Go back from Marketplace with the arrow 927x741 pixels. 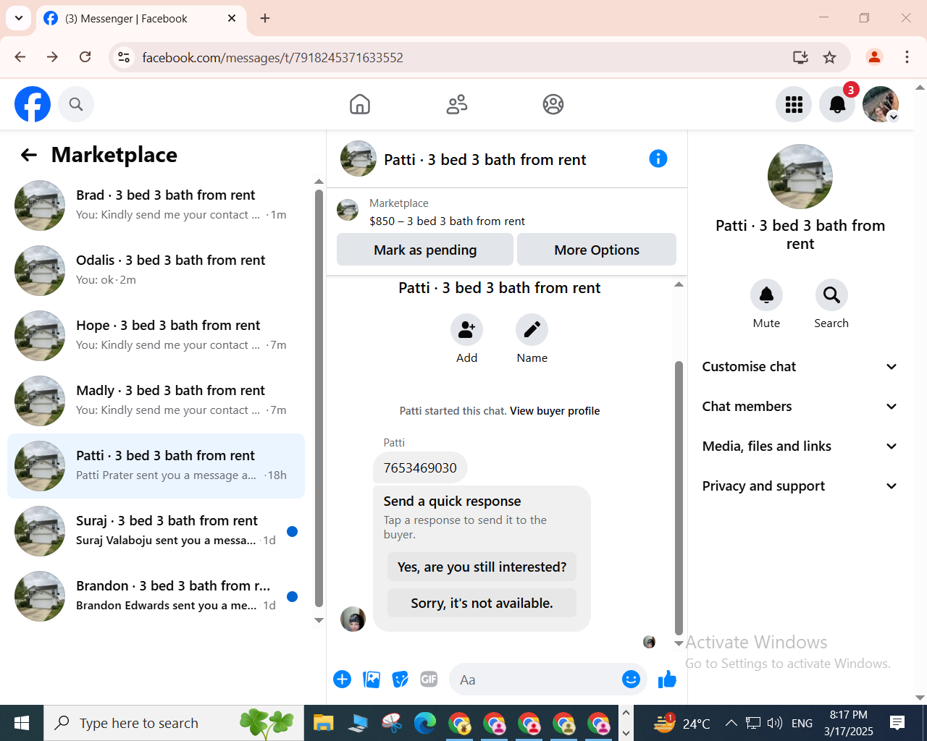click(x=29, y=155)
